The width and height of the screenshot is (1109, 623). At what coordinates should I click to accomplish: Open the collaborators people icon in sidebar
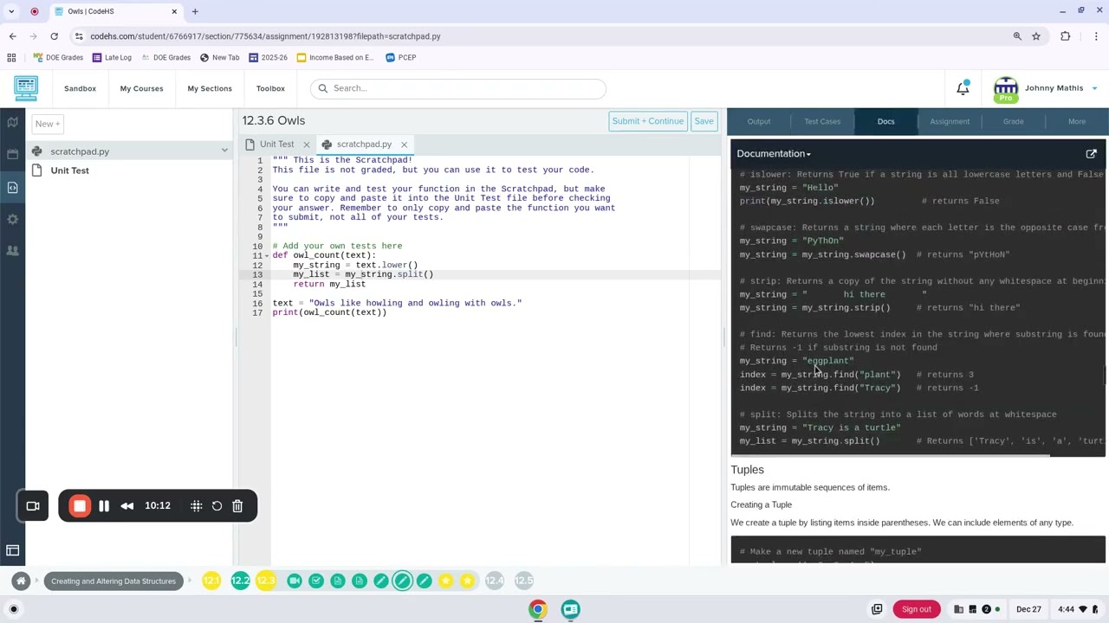click(13, 251)
